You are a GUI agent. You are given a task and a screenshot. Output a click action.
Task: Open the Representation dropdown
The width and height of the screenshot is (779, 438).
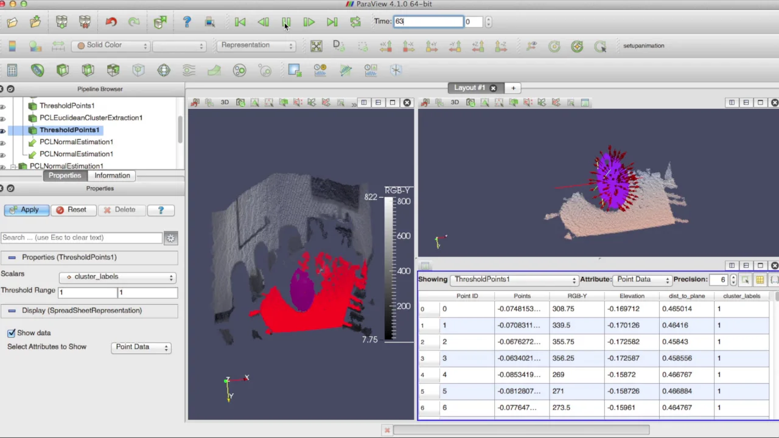click(x=256, y=46)
